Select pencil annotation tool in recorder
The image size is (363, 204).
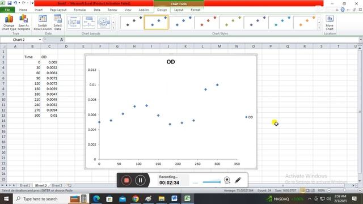[x=238, y=180]
